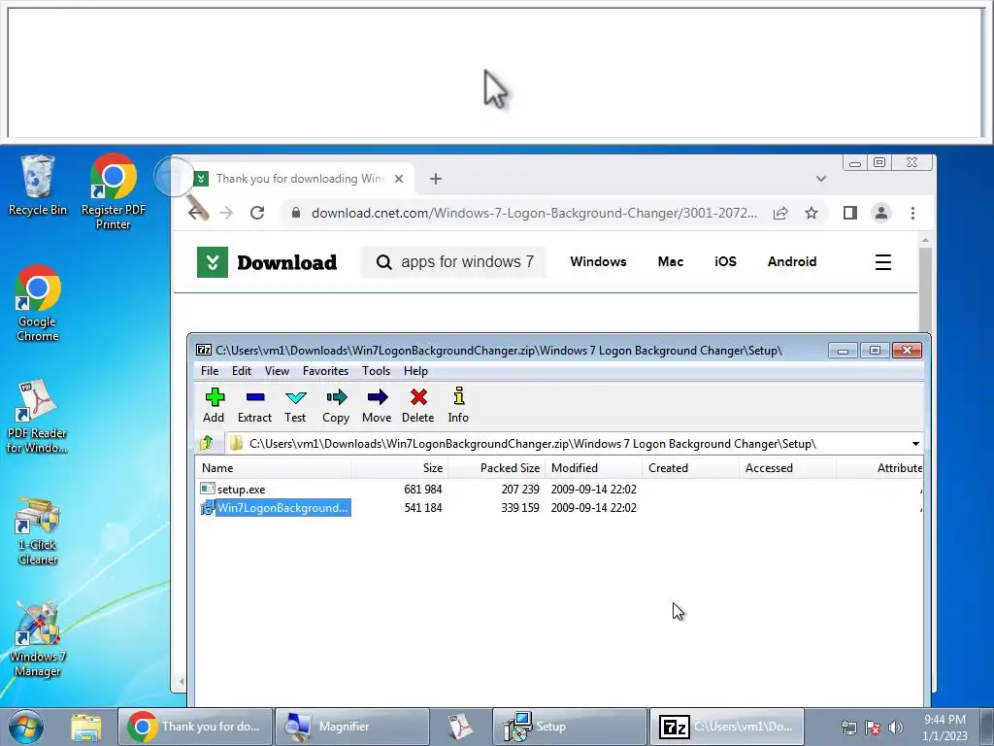Open the CNET hamburger menu
The width and height of the screenshot is (994, 746).
883,262
